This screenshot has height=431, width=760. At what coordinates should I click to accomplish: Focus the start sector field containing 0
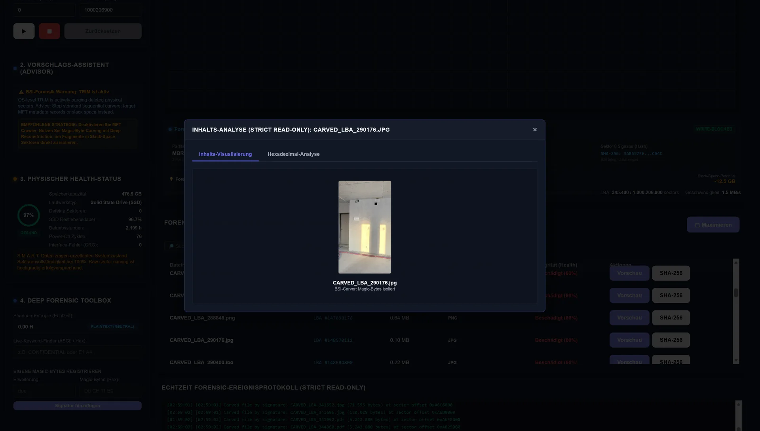(x=44, y=10)
